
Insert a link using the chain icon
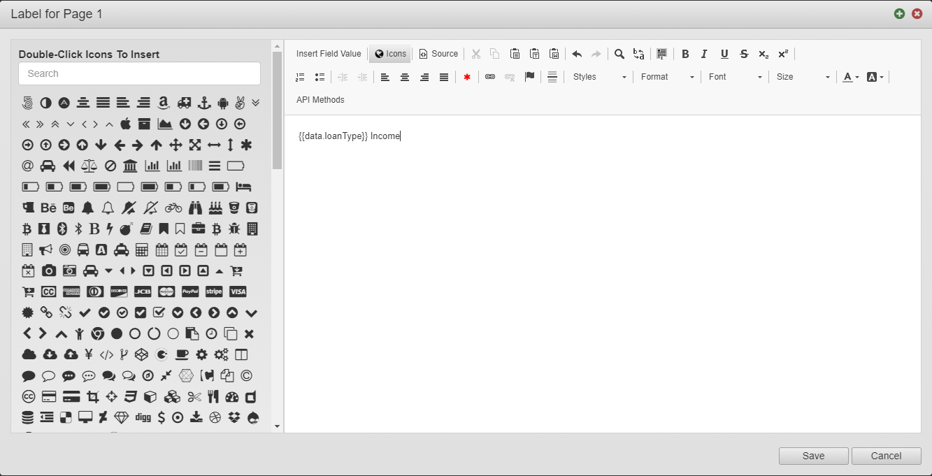point(490,77)
